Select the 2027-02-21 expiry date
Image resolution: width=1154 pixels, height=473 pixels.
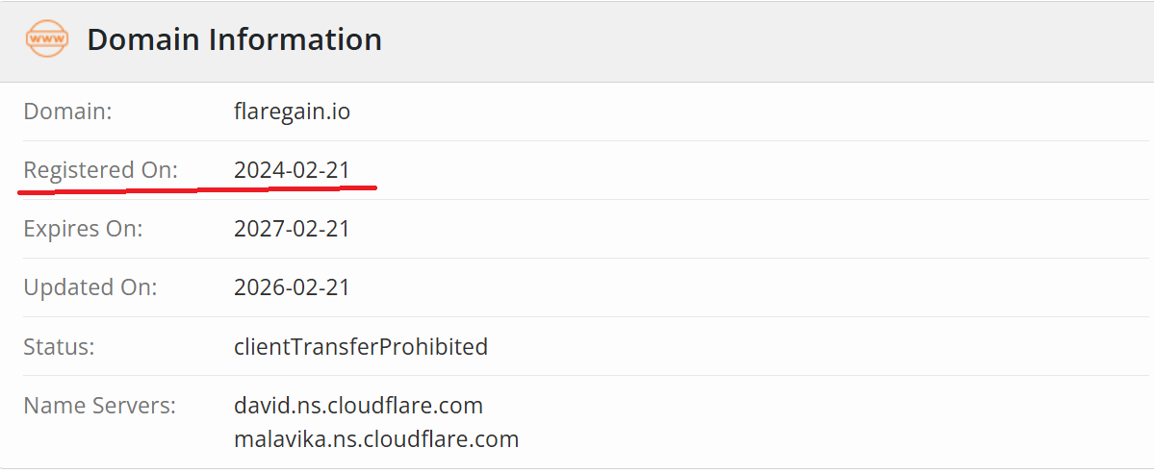point(292,229)
